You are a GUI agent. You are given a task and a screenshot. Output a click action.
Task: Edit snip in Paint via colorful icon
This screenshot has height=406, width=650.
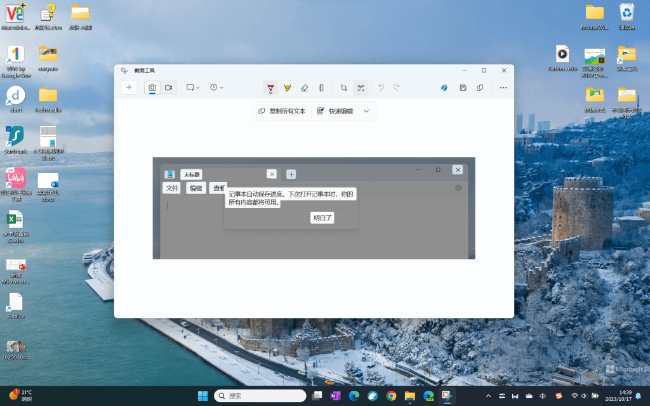point(444,88)
